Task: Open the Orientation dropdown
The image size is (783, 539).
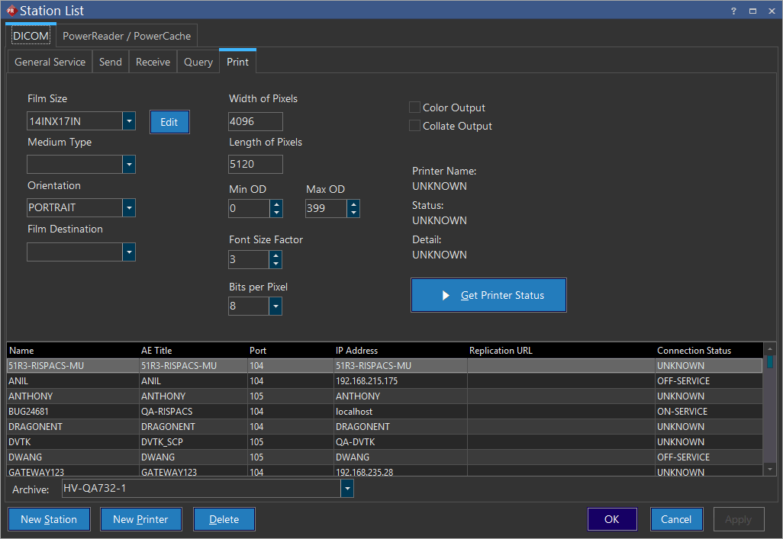Action: 128,208
